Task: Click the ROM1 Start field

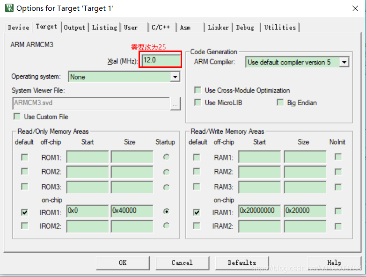Action: point(88,157)
